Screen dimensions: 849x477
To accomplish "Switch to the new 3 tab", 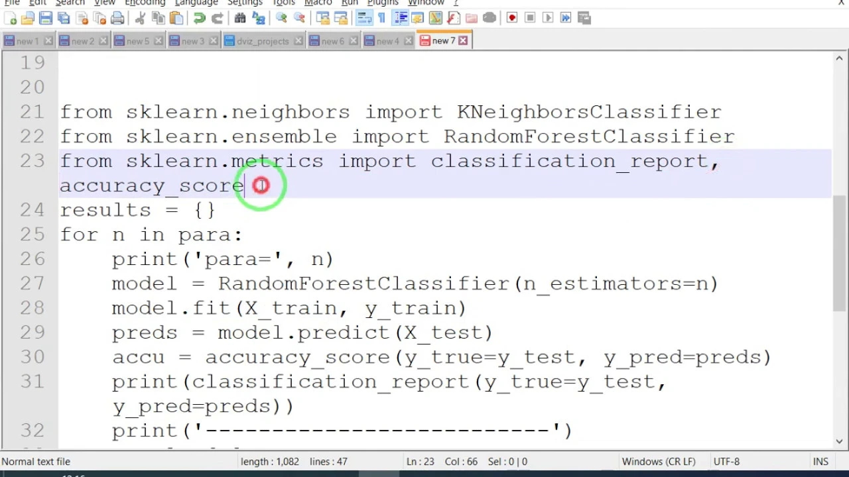I will point(192,41).
